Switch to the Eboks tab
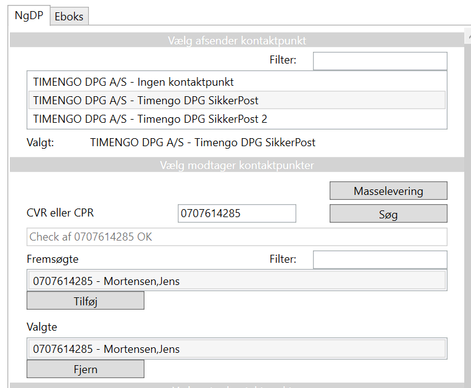The image size is (471, 388). point(69,17)
